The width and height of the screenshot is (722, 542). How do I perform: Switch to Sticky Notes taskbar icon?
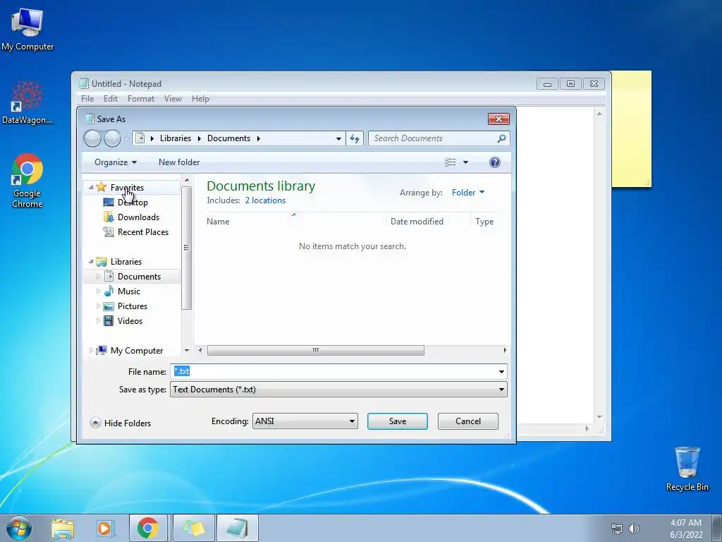(193, 528)
